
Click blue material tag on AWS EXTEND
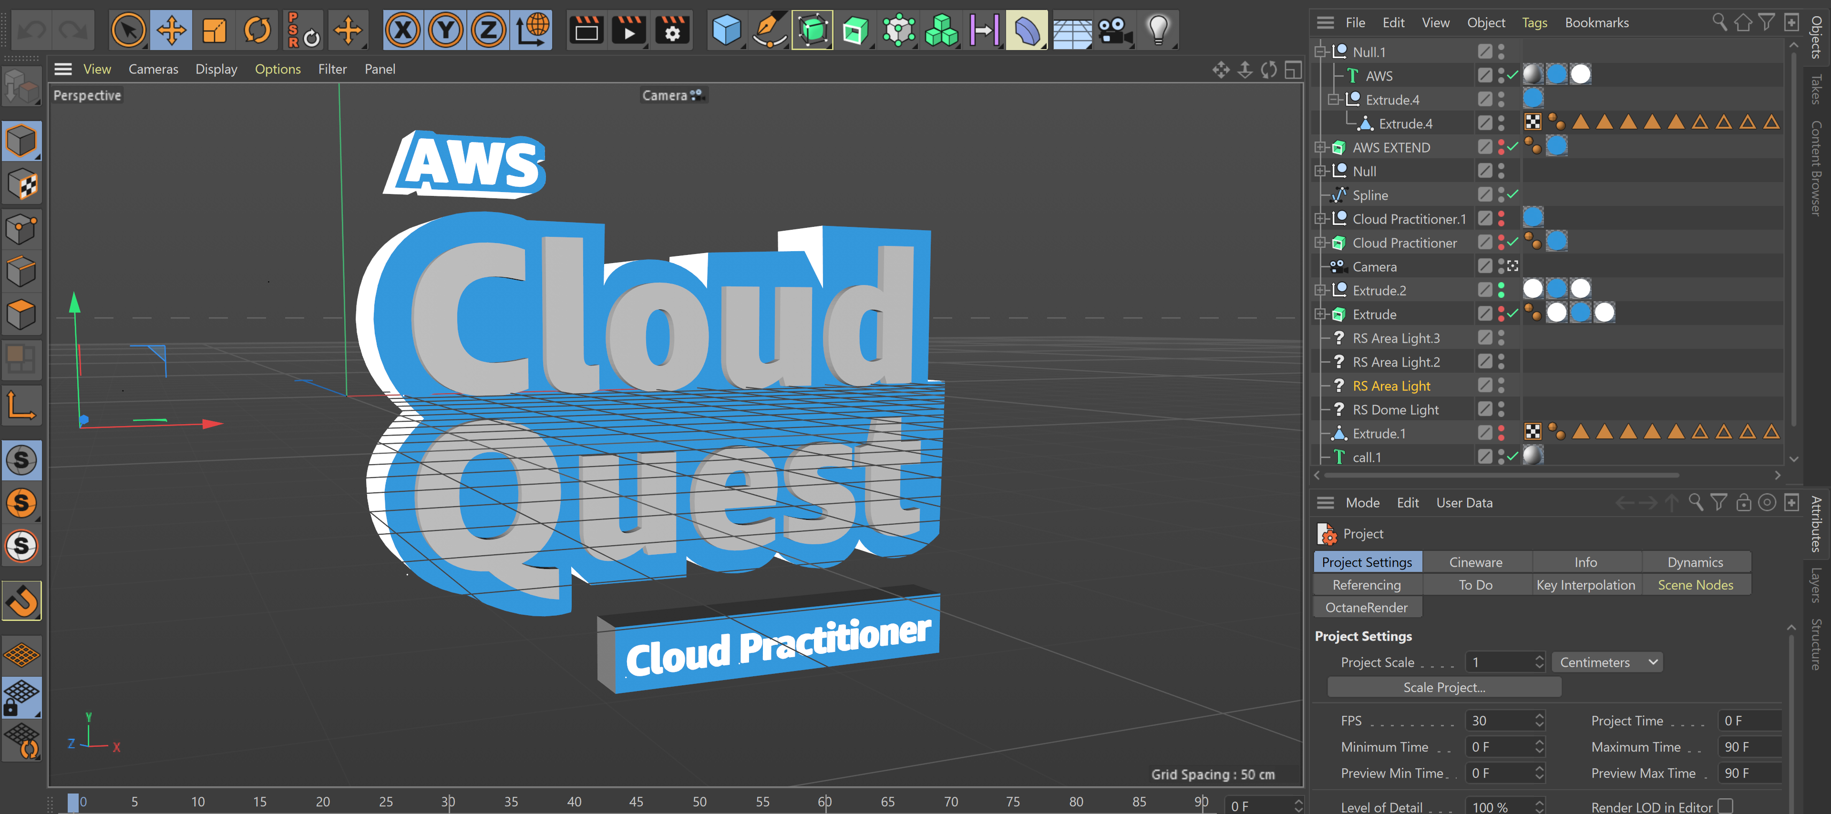tap(1557, 147)
